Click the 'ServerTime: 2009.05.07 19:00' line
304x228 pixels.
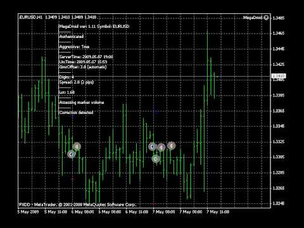click(86, 57)
